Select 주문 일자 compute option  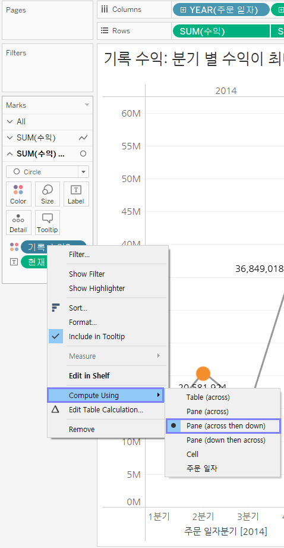pyautogui.click(x=223, y=468)
